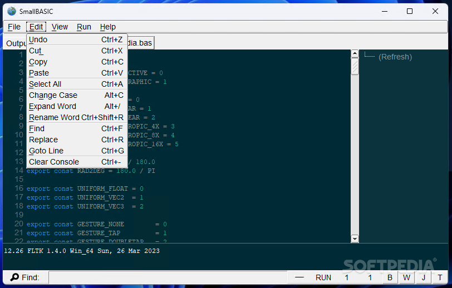
Task: Close the open Edit menu
Action: coord(36,27)
